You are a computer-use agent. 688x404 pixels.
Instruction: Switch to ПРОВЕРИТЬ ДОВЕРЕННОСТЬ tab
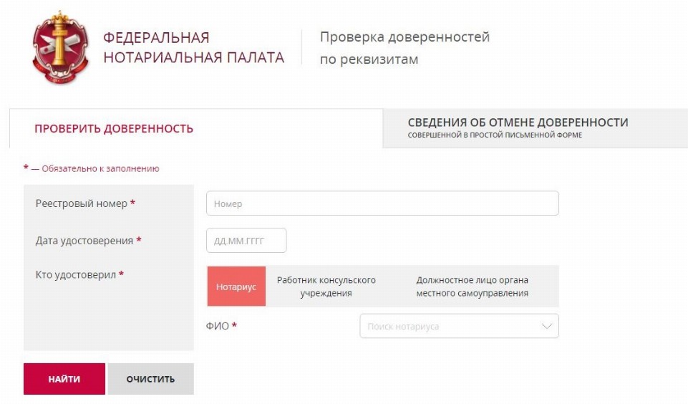tap(114, 129)
